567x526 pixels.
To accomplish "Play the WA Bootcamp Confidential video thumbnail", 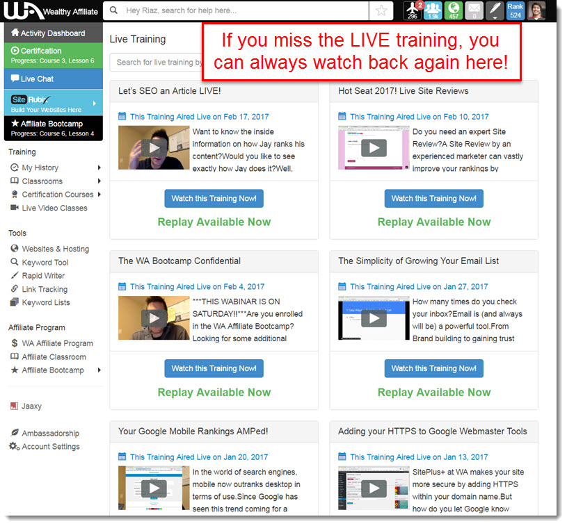I will (154, 318).
